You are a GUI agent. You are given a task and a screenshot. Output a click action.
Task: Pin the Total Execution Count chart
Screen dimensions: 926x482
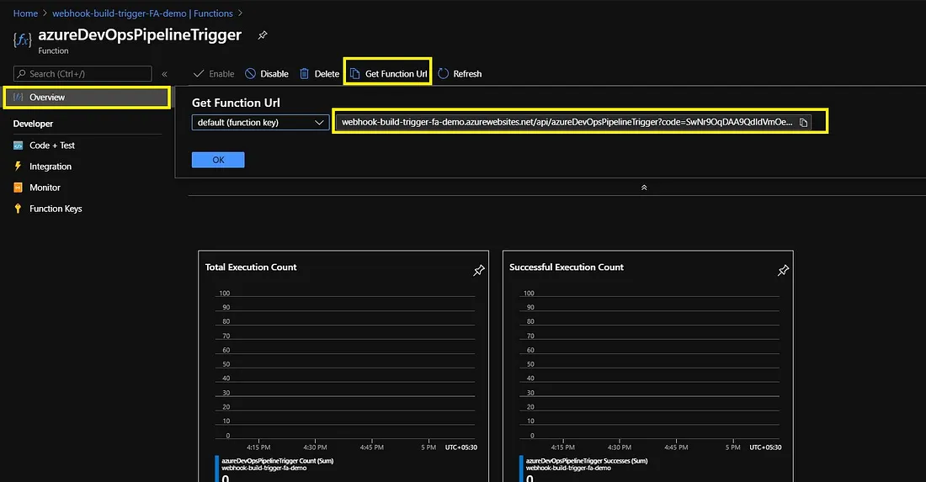pos(478,270)
